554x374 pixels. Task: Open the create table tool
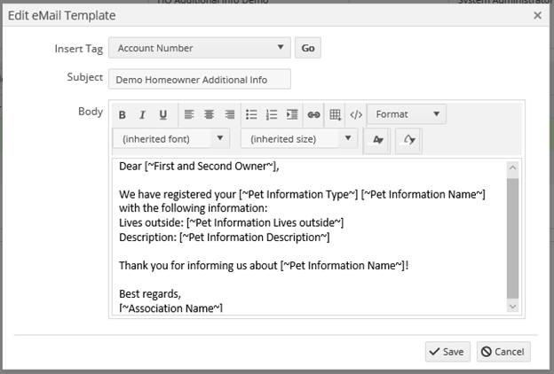pyautogui.click(x=335, y=114)
